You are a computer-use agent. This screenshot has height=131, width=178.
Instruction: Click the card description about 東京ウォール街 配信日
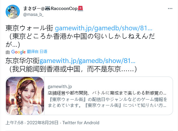tap(107, 102)
